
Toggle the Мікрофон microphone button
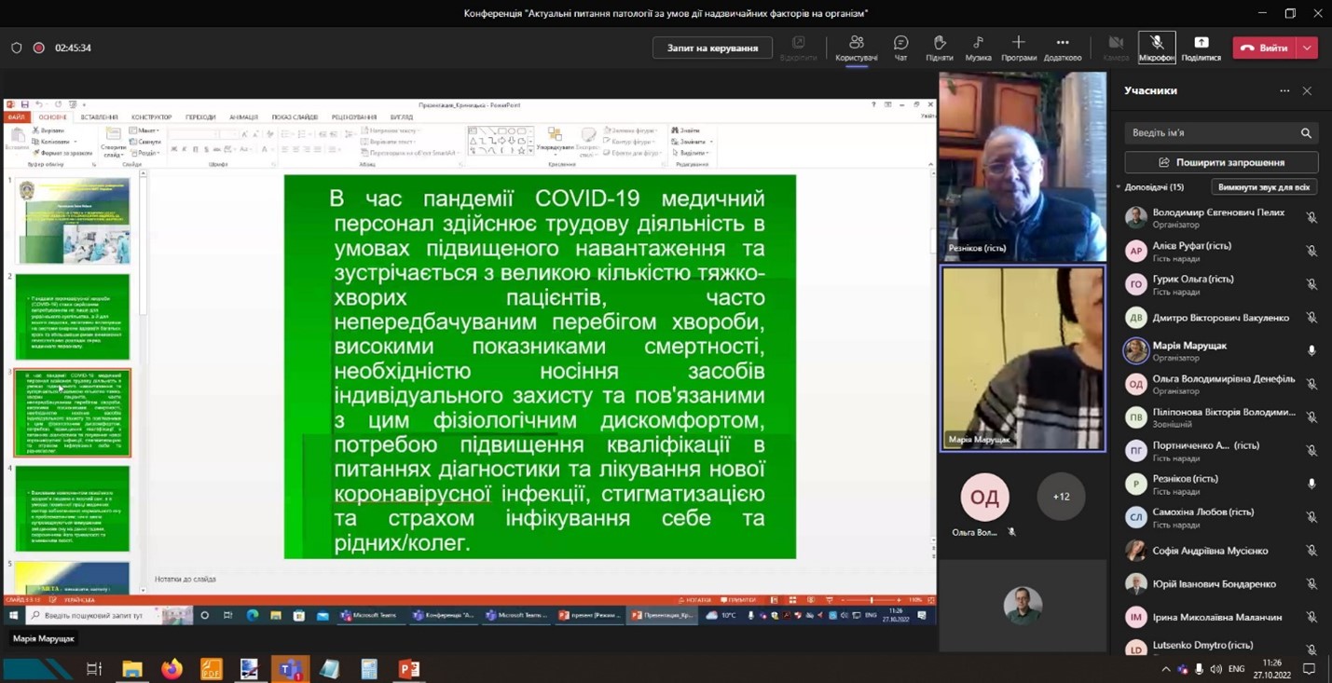click(1156, 48)
